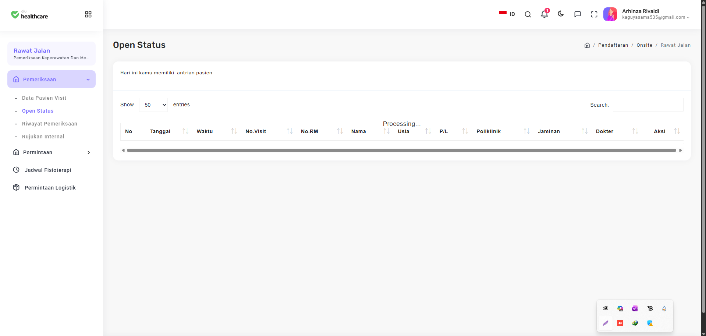The height and width of the screenshot is (336, 706).
Task: Go to Onsite breadcrumb link
Action: (x=644, y=45)
